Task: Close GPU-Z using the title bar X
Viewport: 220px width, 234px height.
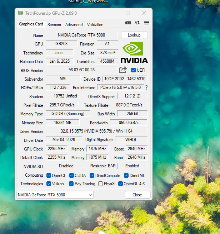Action: pos(144,13)
